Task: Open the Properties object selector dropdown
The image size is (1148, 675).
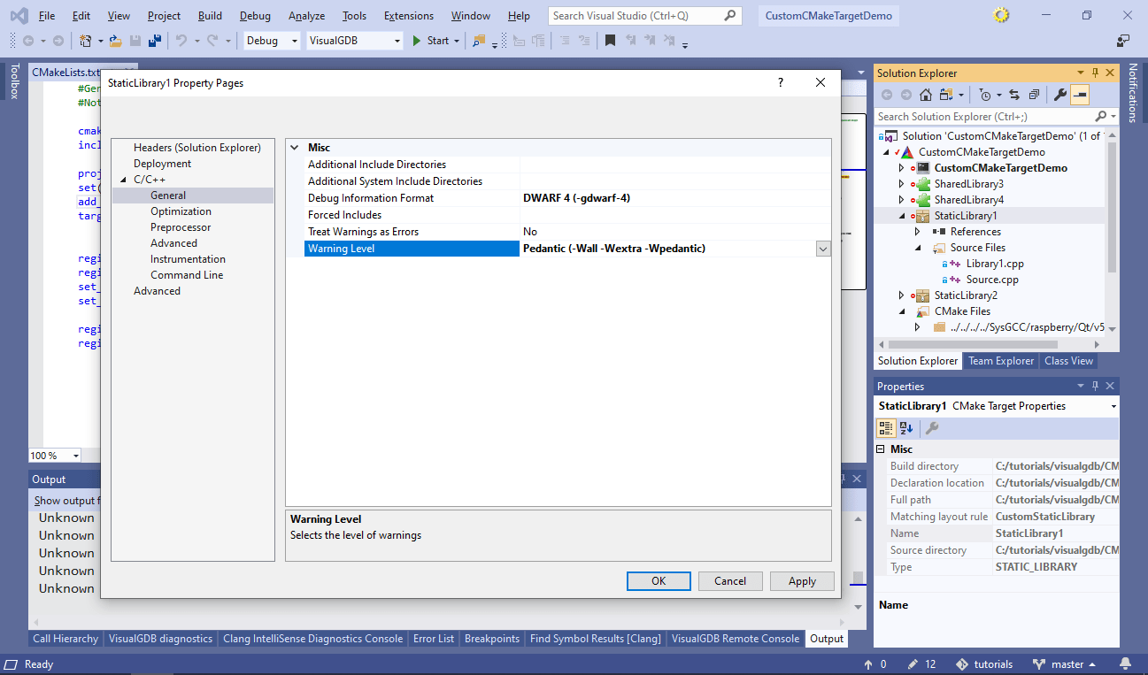Action: [x=1113, y=406]
